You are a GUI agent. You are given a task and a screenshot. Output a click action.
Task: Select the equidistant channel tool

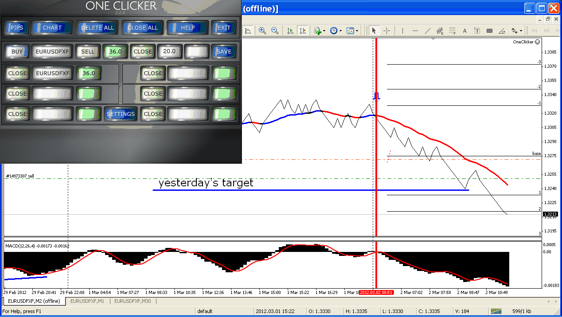click(x=440, y=31)
